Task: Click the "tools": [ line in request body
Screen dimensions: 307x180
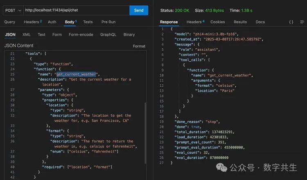Action: pos(36,54)
